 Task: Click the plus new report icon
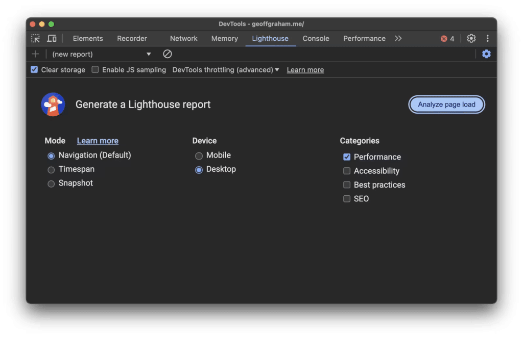[x=35, y=54]
